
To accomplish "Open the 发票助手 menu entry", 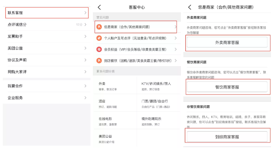I will [46, 36].
